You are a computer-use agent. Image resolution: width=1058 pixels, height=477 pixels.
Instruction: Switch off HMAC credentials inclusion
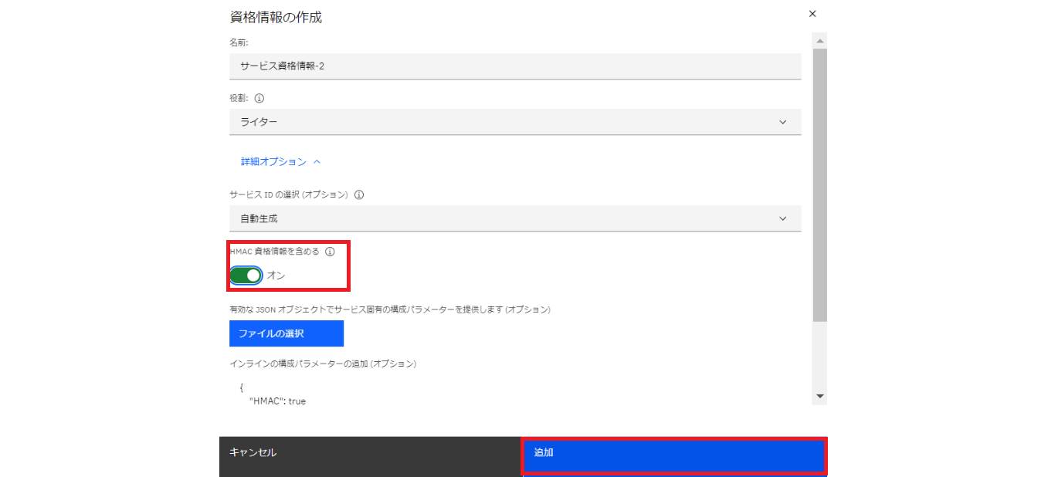(x=245, y=275)
